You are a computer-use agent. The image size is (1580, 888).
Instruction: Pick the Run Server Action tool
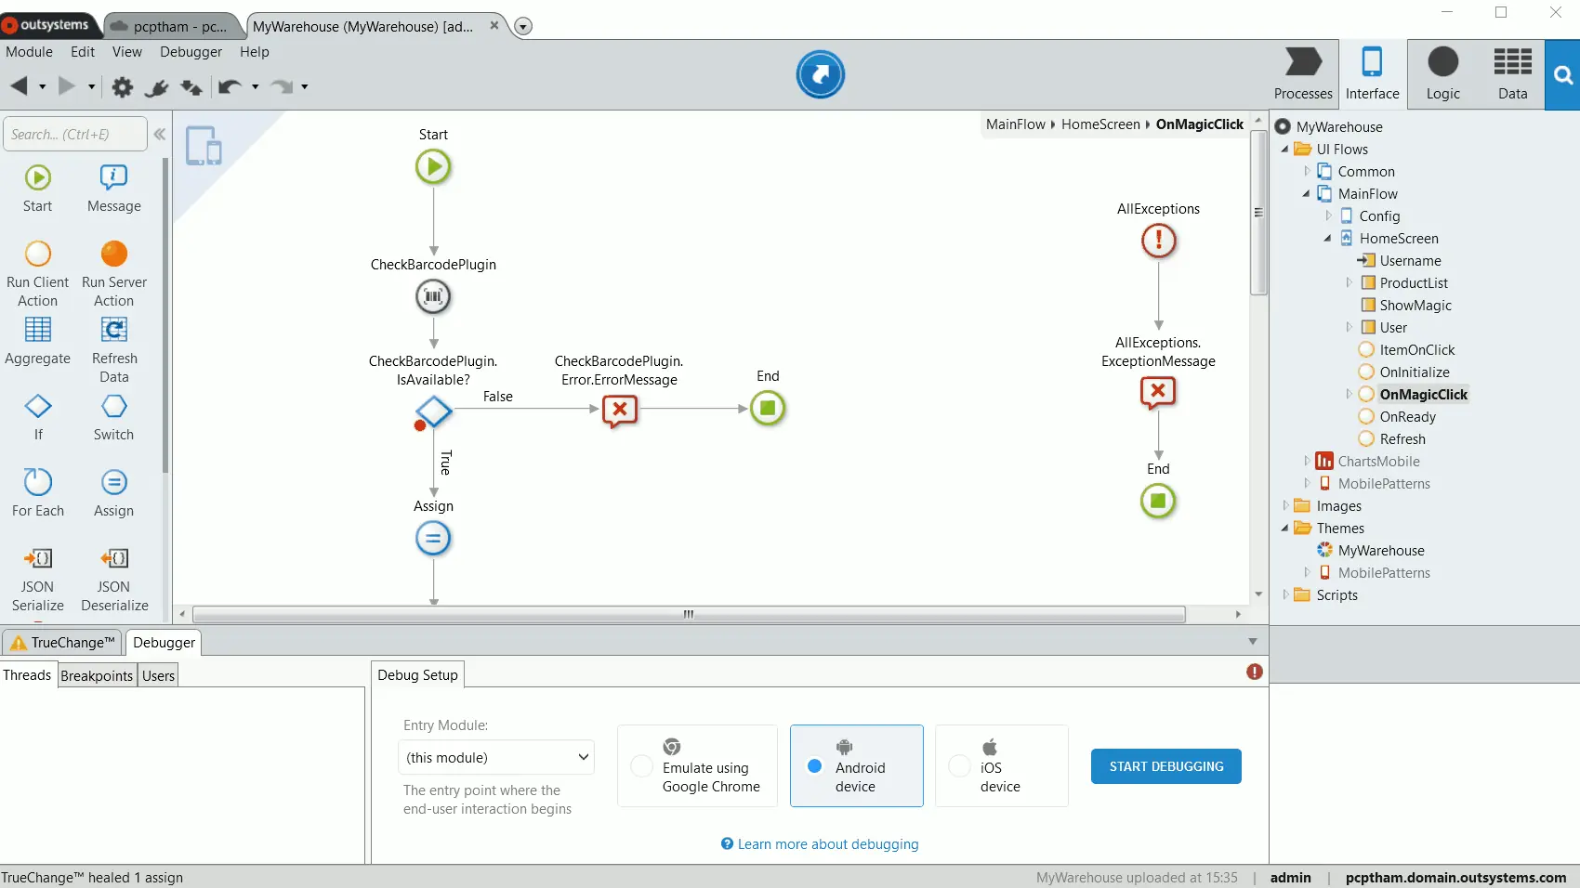pos(113,274)
